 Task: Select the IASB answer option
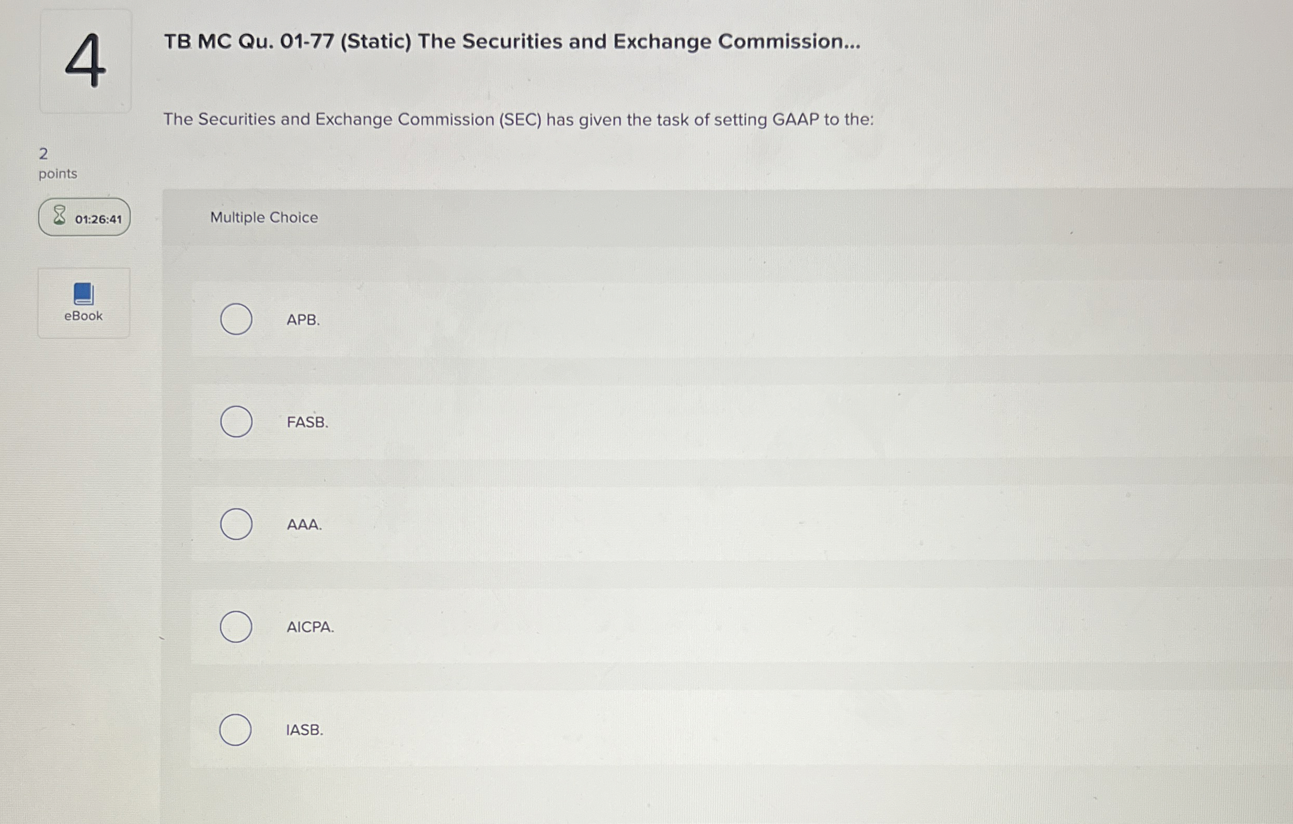coord(236,730)
